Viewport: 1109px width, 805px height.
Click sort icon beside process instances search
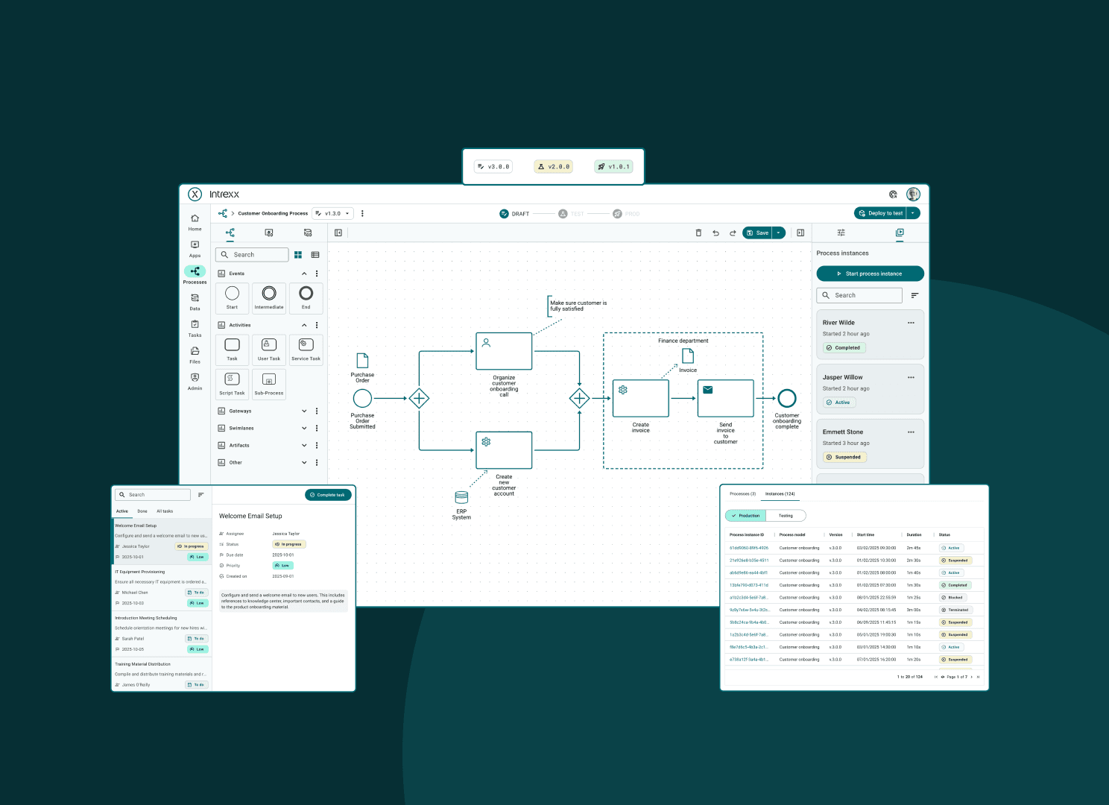914,295
